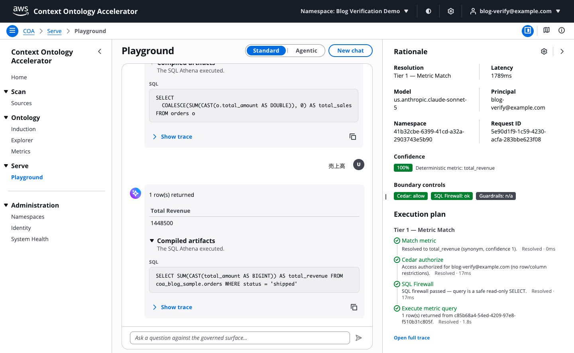Click the Playground breadcrumb text
Screen dimensions: 574x353
pyautogui.click(x=90, y=31)
